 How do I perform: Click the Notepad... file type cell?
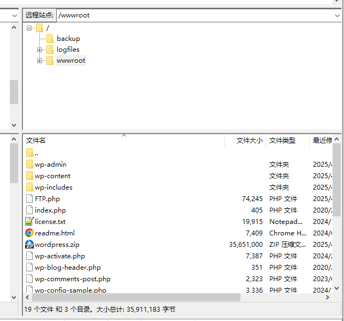(x=286, y=221)
